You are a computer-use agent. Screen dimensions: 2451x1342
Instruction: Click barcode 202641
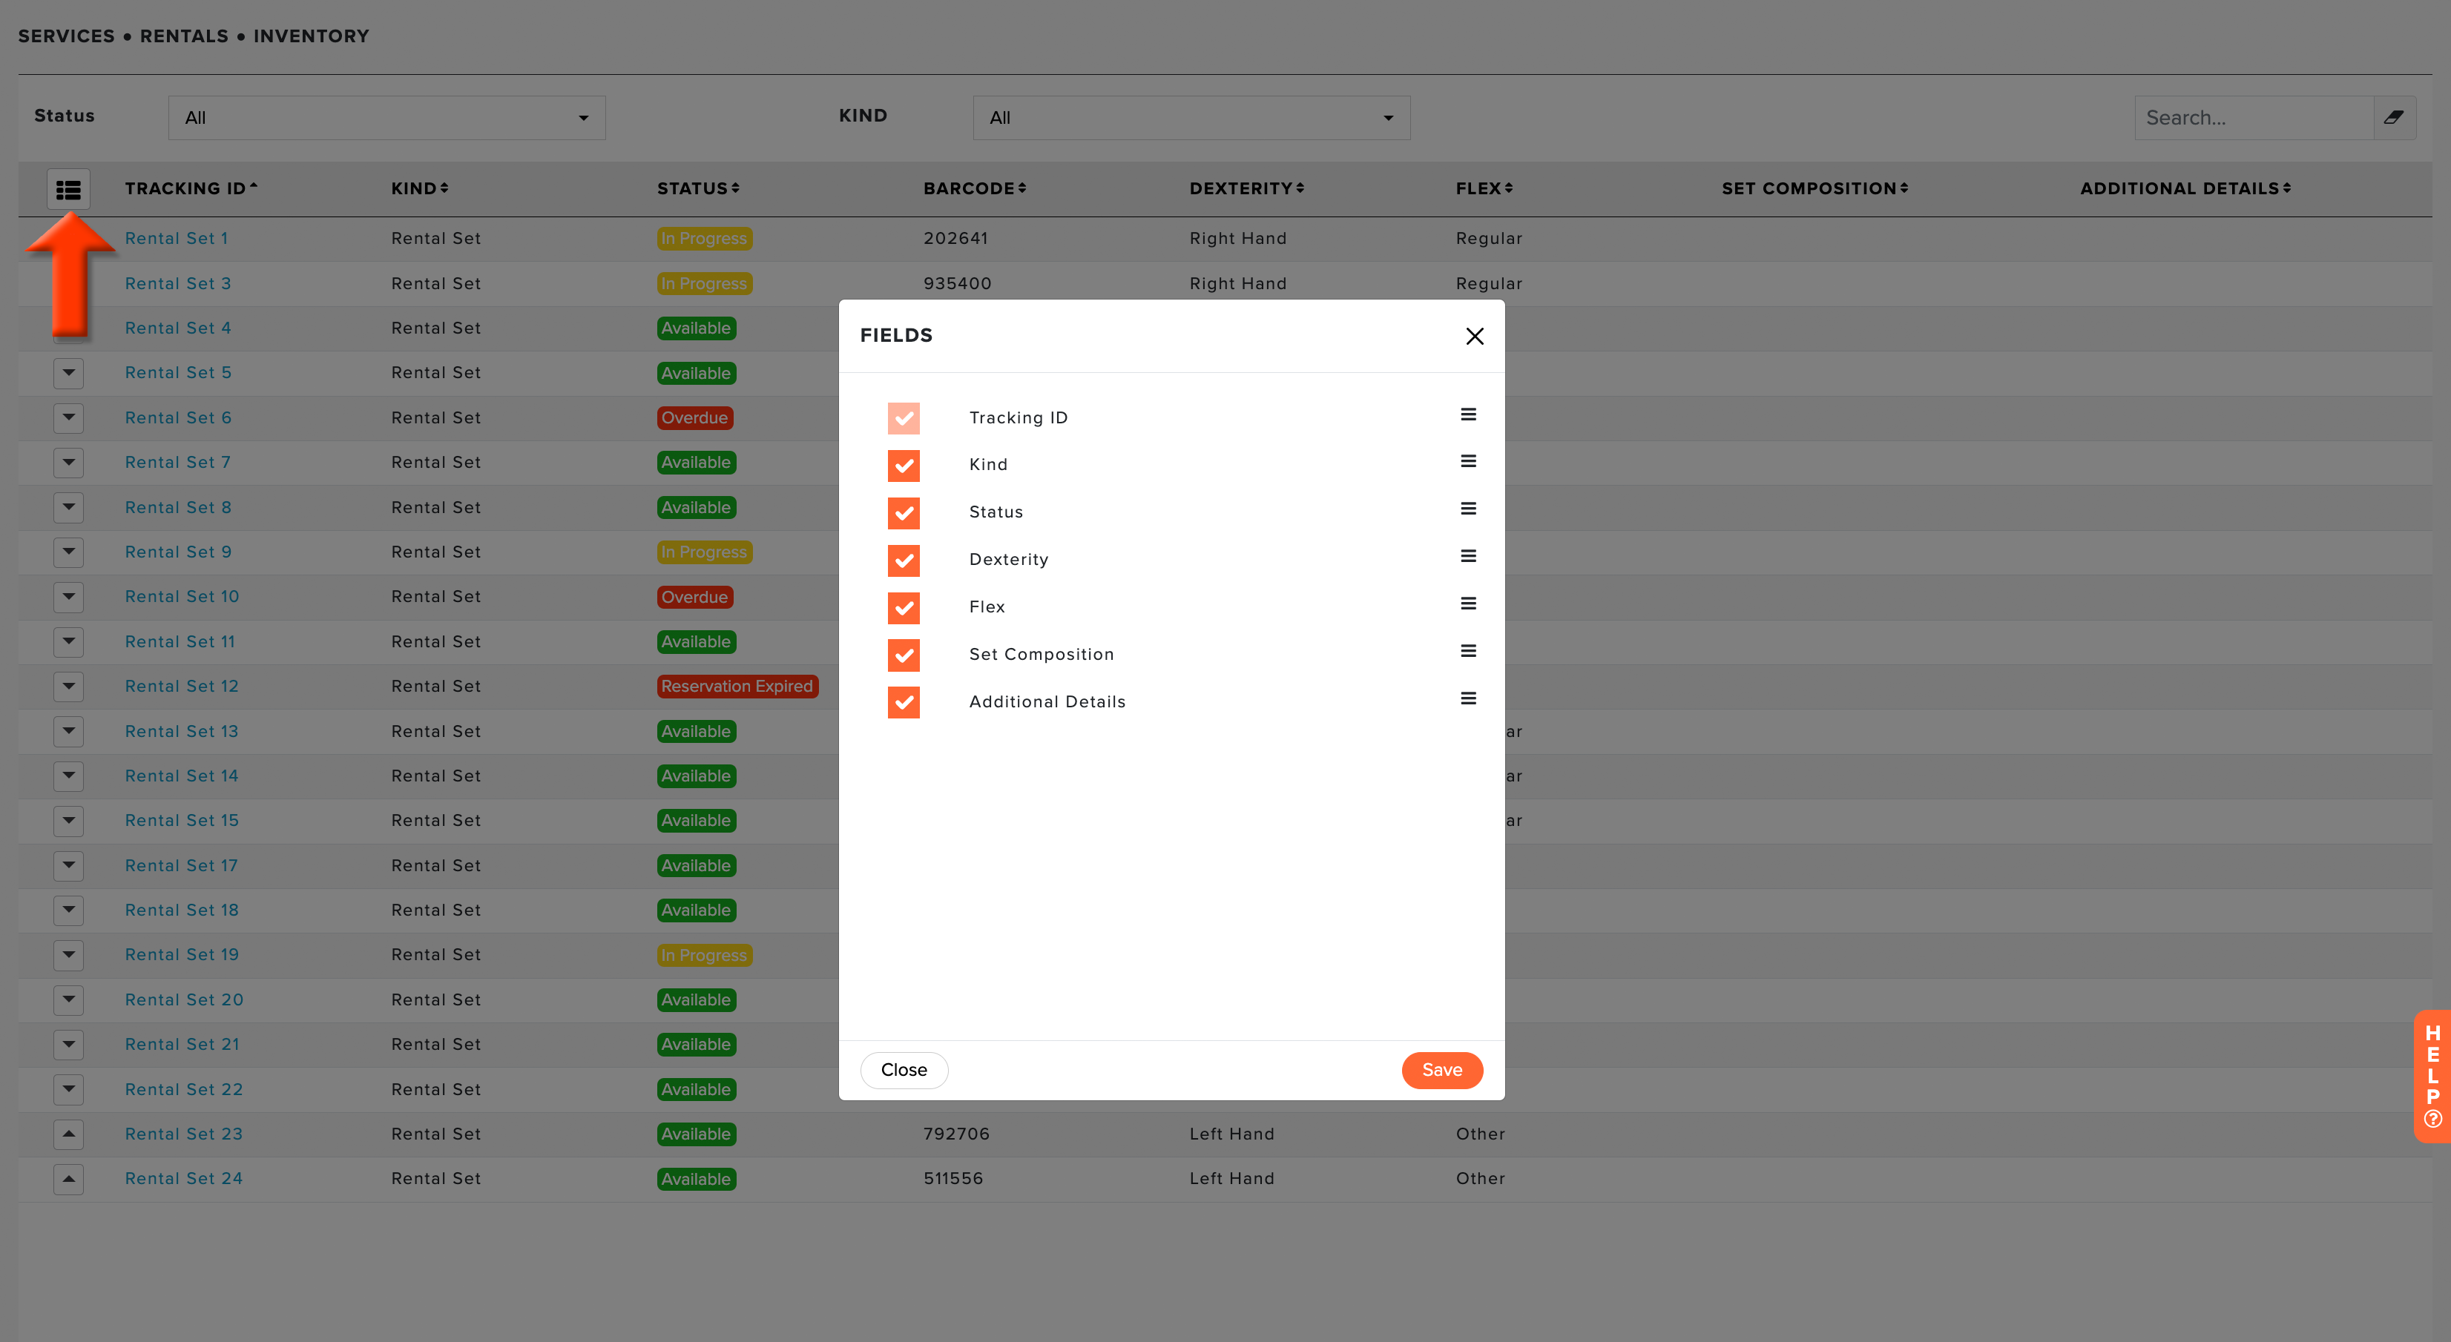click(955, 239)
